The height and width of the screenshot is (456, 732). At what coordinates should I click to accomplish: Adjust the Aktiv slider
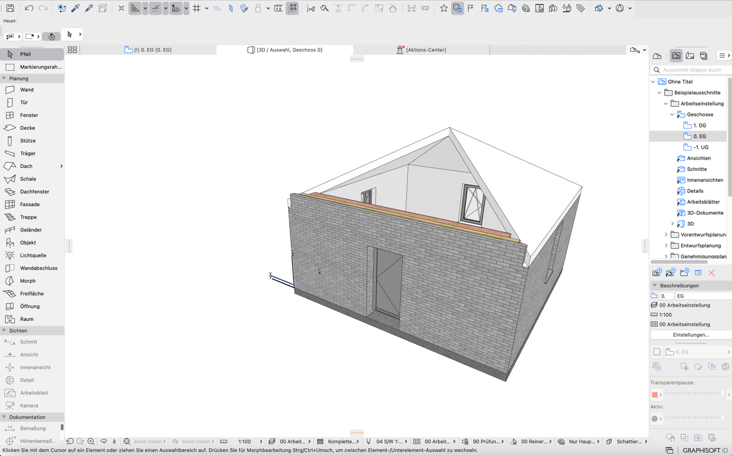(694, 418)
